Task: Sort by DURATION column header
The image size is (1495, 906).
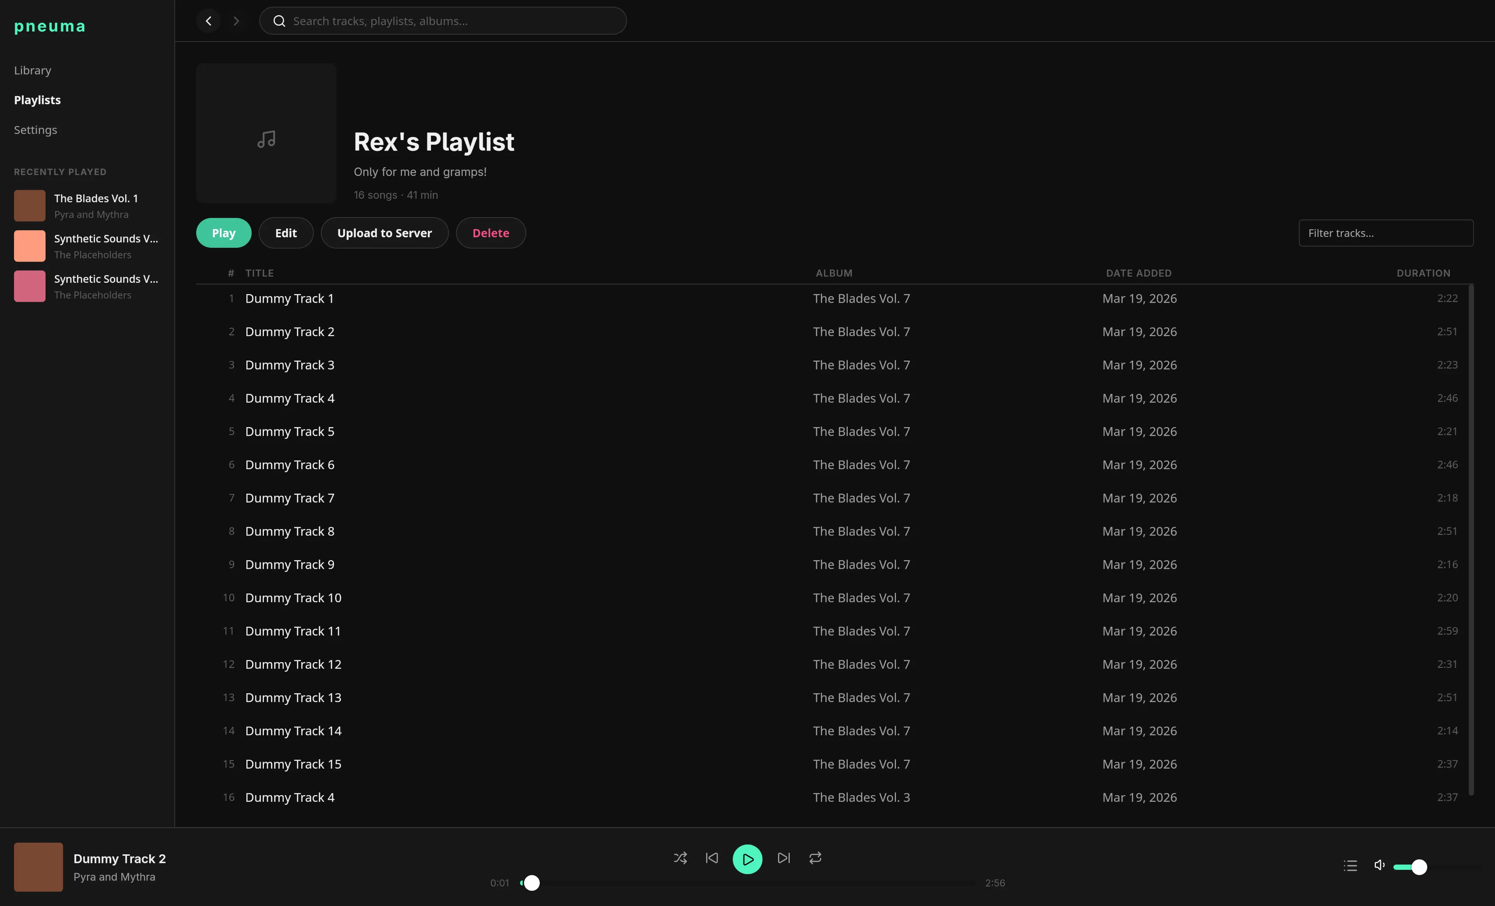Action: (1423, 273)
